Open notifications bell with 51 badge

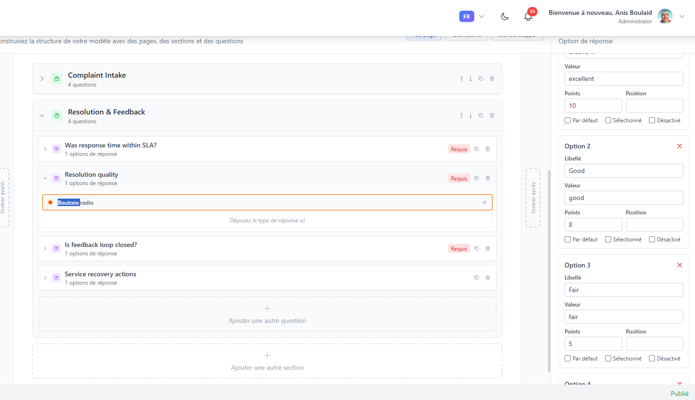click(x=528, y=17)
